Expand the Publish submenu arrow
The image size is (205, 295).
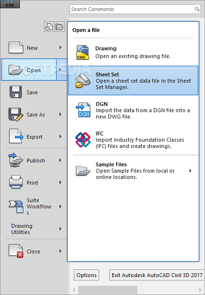[60, 160]
